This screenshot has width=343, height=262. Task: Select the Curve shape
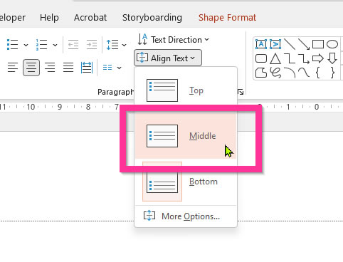[x=304, y=73]
